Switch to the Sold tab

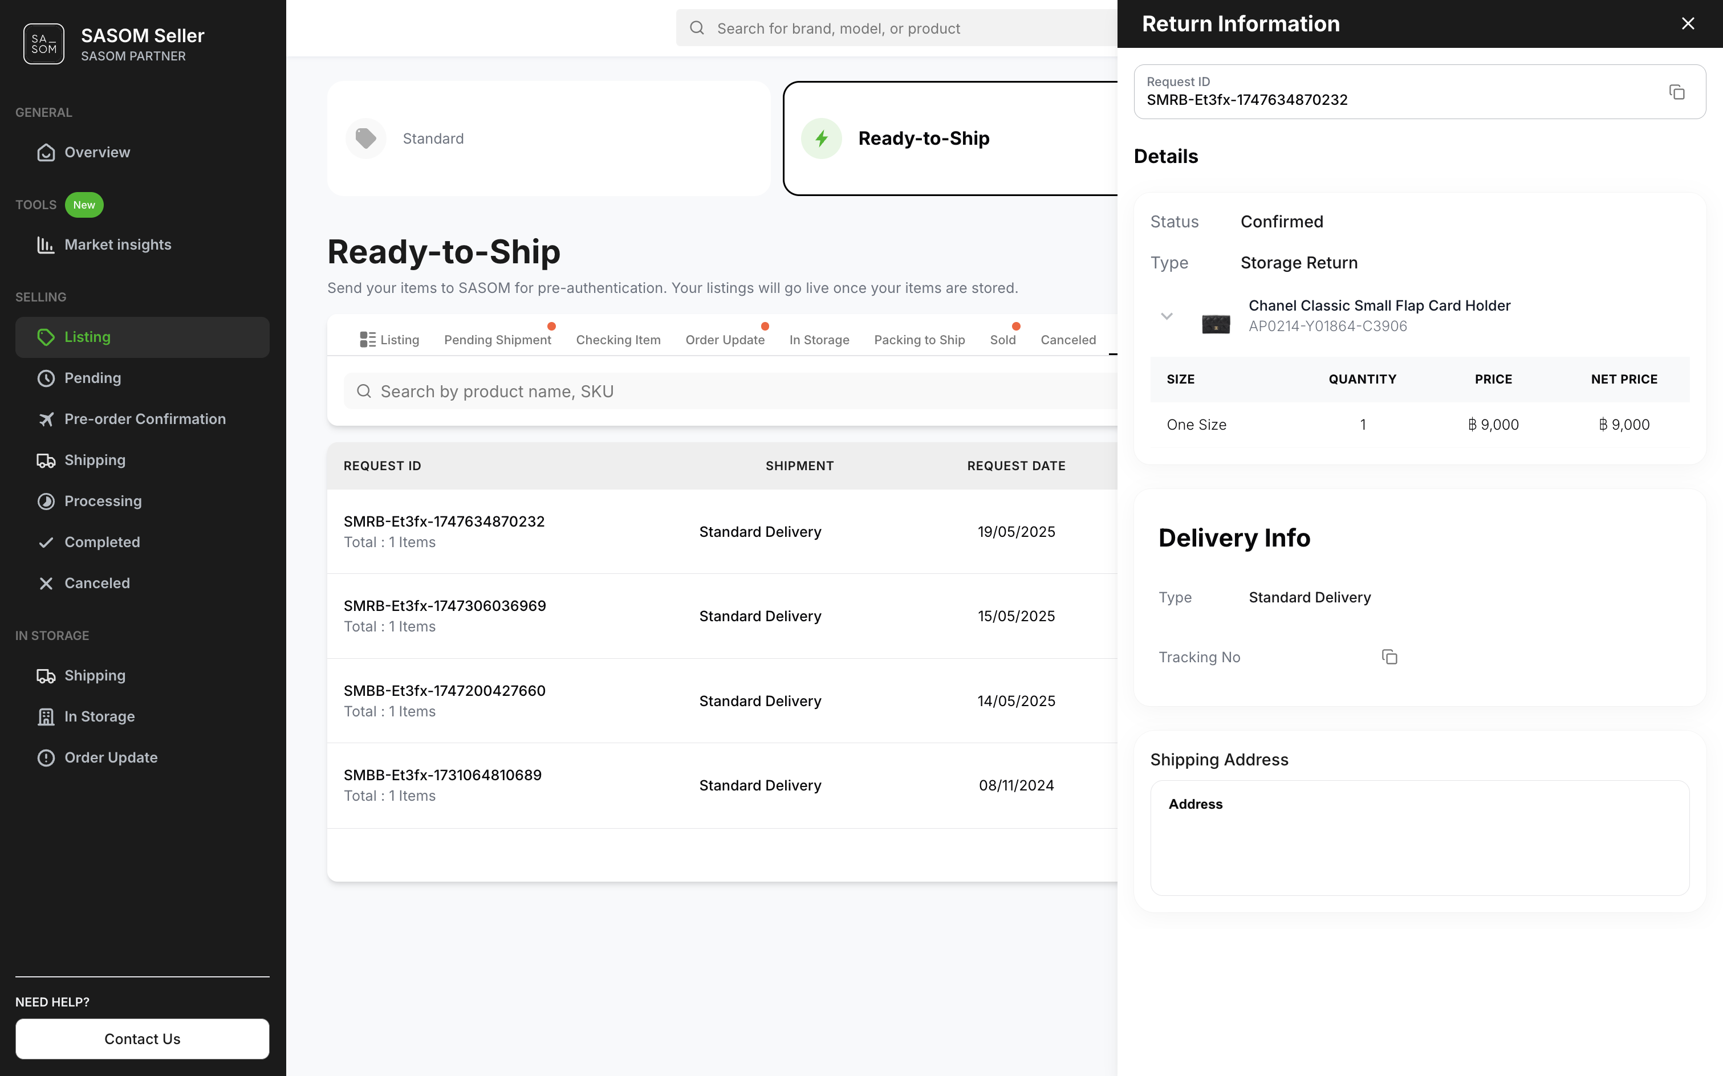coord(1002,340)
